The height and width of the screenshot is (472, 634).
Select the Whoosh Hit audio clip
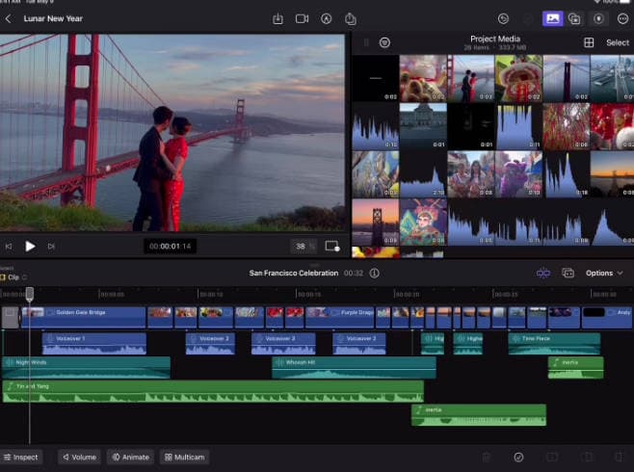355,367
